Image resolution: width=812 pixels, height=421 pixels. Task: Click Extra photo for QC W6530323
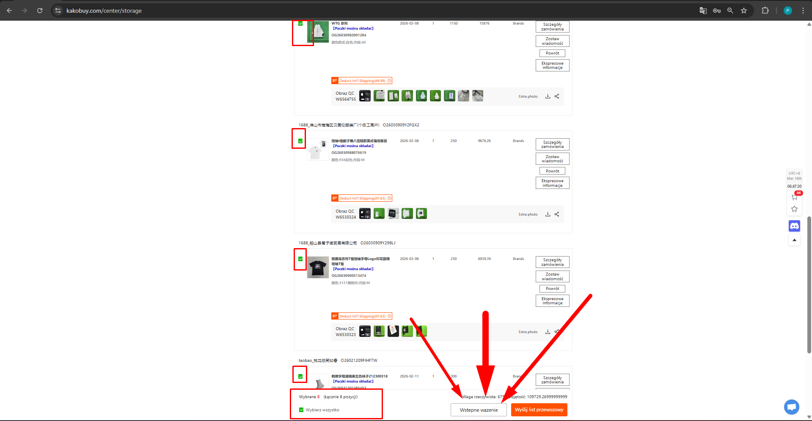pos(528,332)
